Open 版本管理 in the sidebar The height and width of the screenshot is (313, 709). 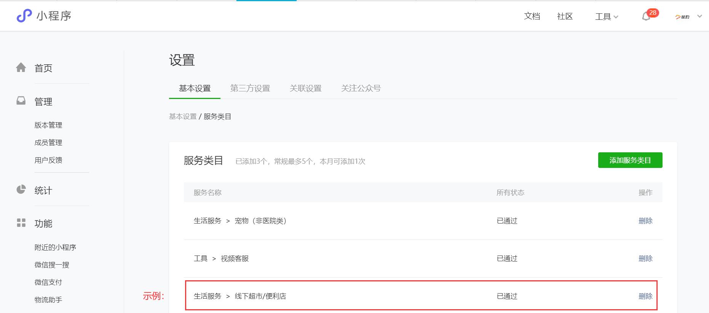[48, 125]
